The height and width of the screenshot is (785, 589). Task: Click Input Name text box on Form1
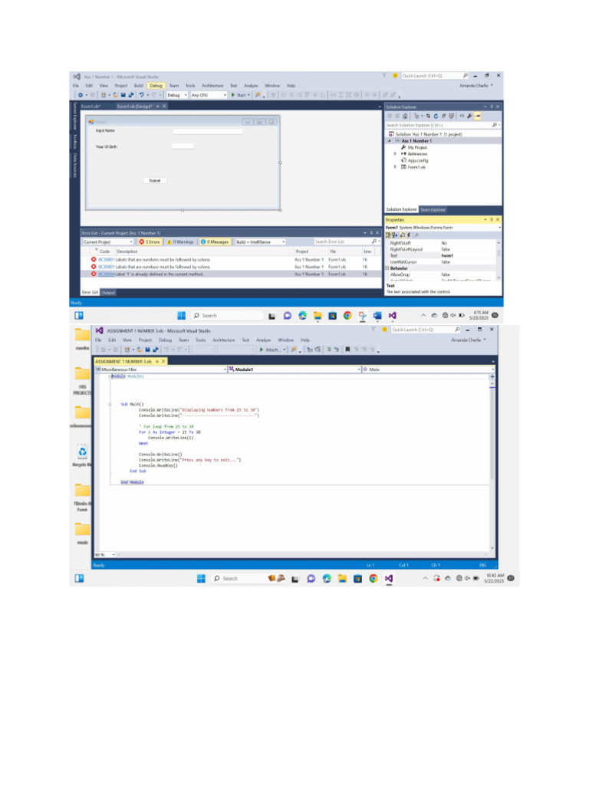(208, 132)
